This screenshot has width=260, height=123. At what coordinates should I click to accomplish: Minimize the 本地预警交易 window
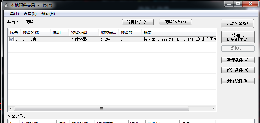(x=229, y=4)
